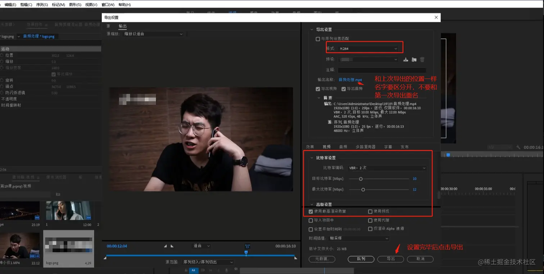Screen dimensions: 544x274
Task: Open the 发布 tab
Action: click(x=404, y=147)
